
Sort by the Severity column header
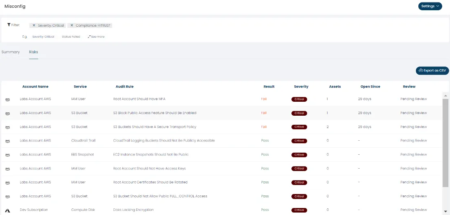(x=301, y=87)
